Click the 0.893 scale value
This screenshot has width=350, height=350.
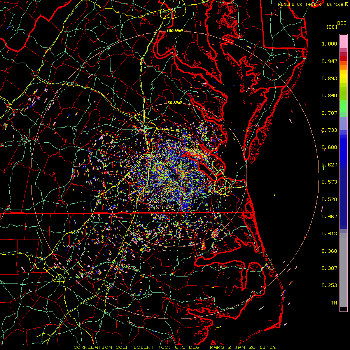click(329, 78)
